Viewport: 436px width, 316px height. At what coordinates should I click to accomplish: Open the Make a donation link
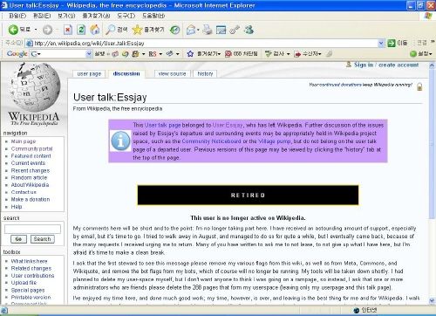tap(31, 199)
